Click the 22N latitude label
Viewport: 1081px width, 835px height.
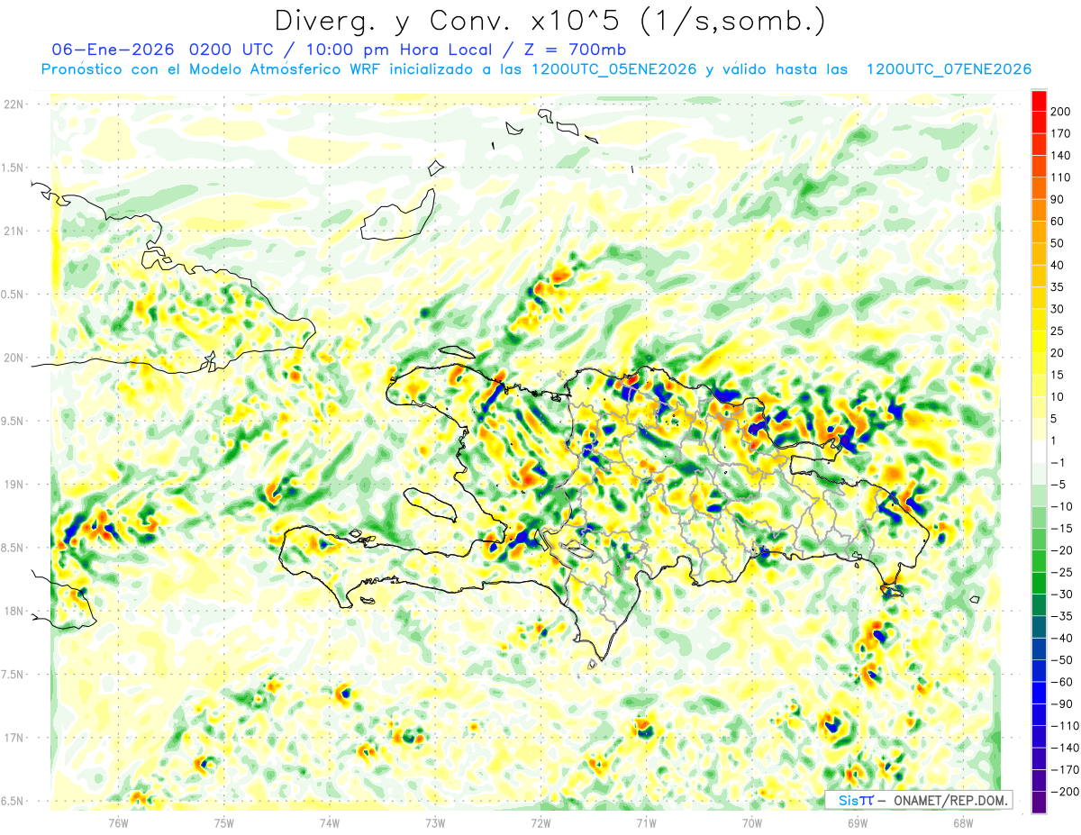14,104
